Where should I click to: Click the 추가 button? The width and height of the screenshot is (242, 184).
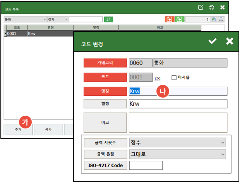(18, 130)
